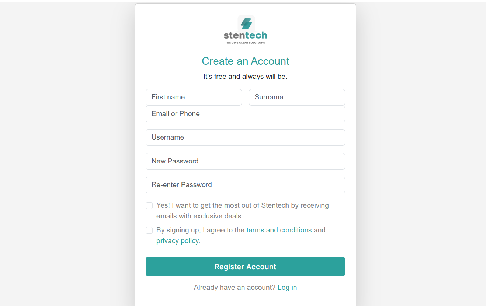This screenshot has height=306, width=486.
Task: Click the "It's free and always will be" text
Action: (x=245, y=77)
